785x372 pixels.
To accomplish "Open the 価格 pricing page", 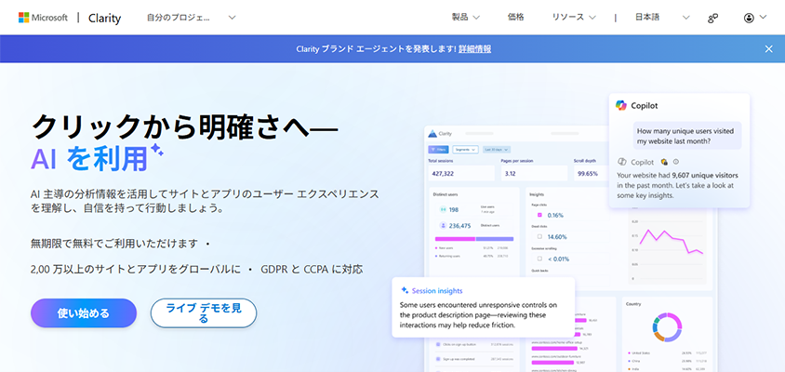I will tap(516, 18).
